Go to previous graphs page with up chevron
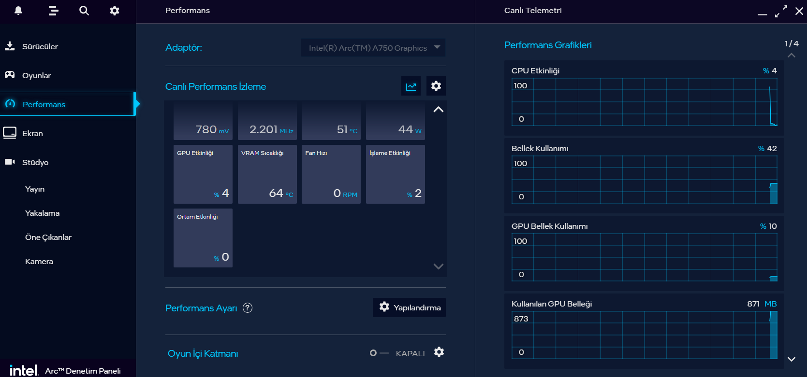Image resolution: width=807 pixels, height=377 pixels. point(792,56)
